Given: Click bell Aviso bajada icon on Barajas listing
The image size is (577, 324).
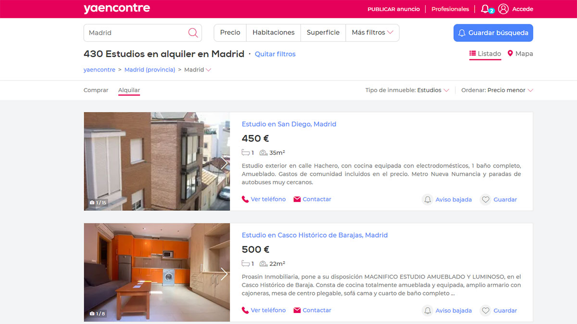Looking at the screenshot, I should [x=427, y=311].
